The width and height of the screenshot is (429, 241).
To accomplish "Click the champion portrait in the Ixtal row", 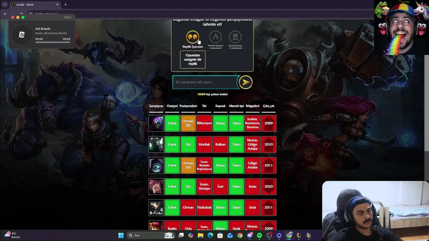I will click(x=156, y=208).
